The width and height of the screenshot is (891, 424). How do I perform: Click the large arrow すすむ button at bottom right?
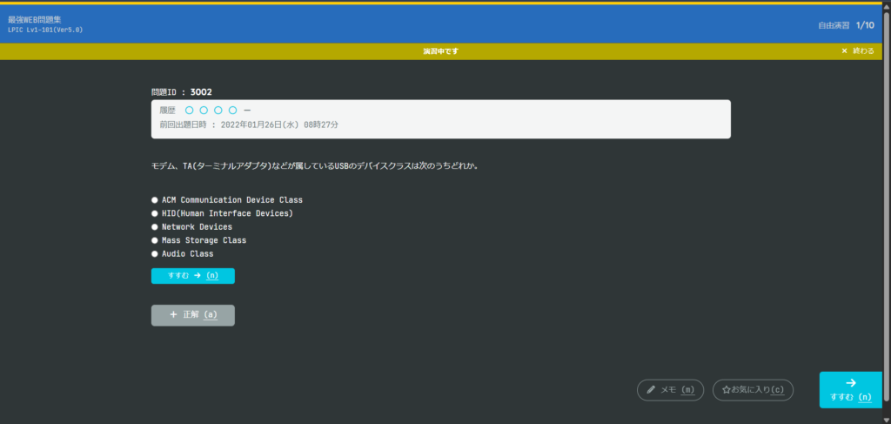(850, 389)
